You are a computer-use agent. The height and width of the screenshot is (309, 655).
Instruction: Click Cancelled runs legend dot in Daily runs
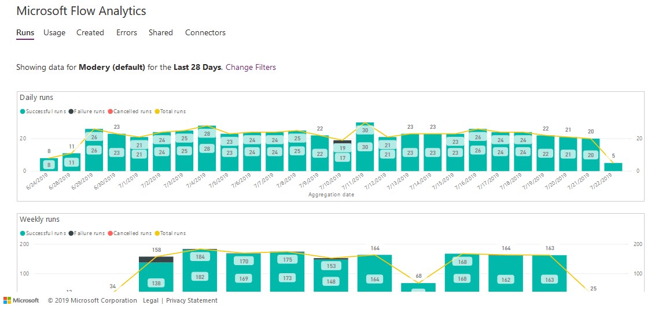[x=111, y=111]
